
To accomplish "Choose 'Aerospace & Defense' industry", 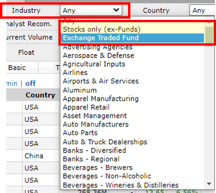I will click(x=132, y=56).
